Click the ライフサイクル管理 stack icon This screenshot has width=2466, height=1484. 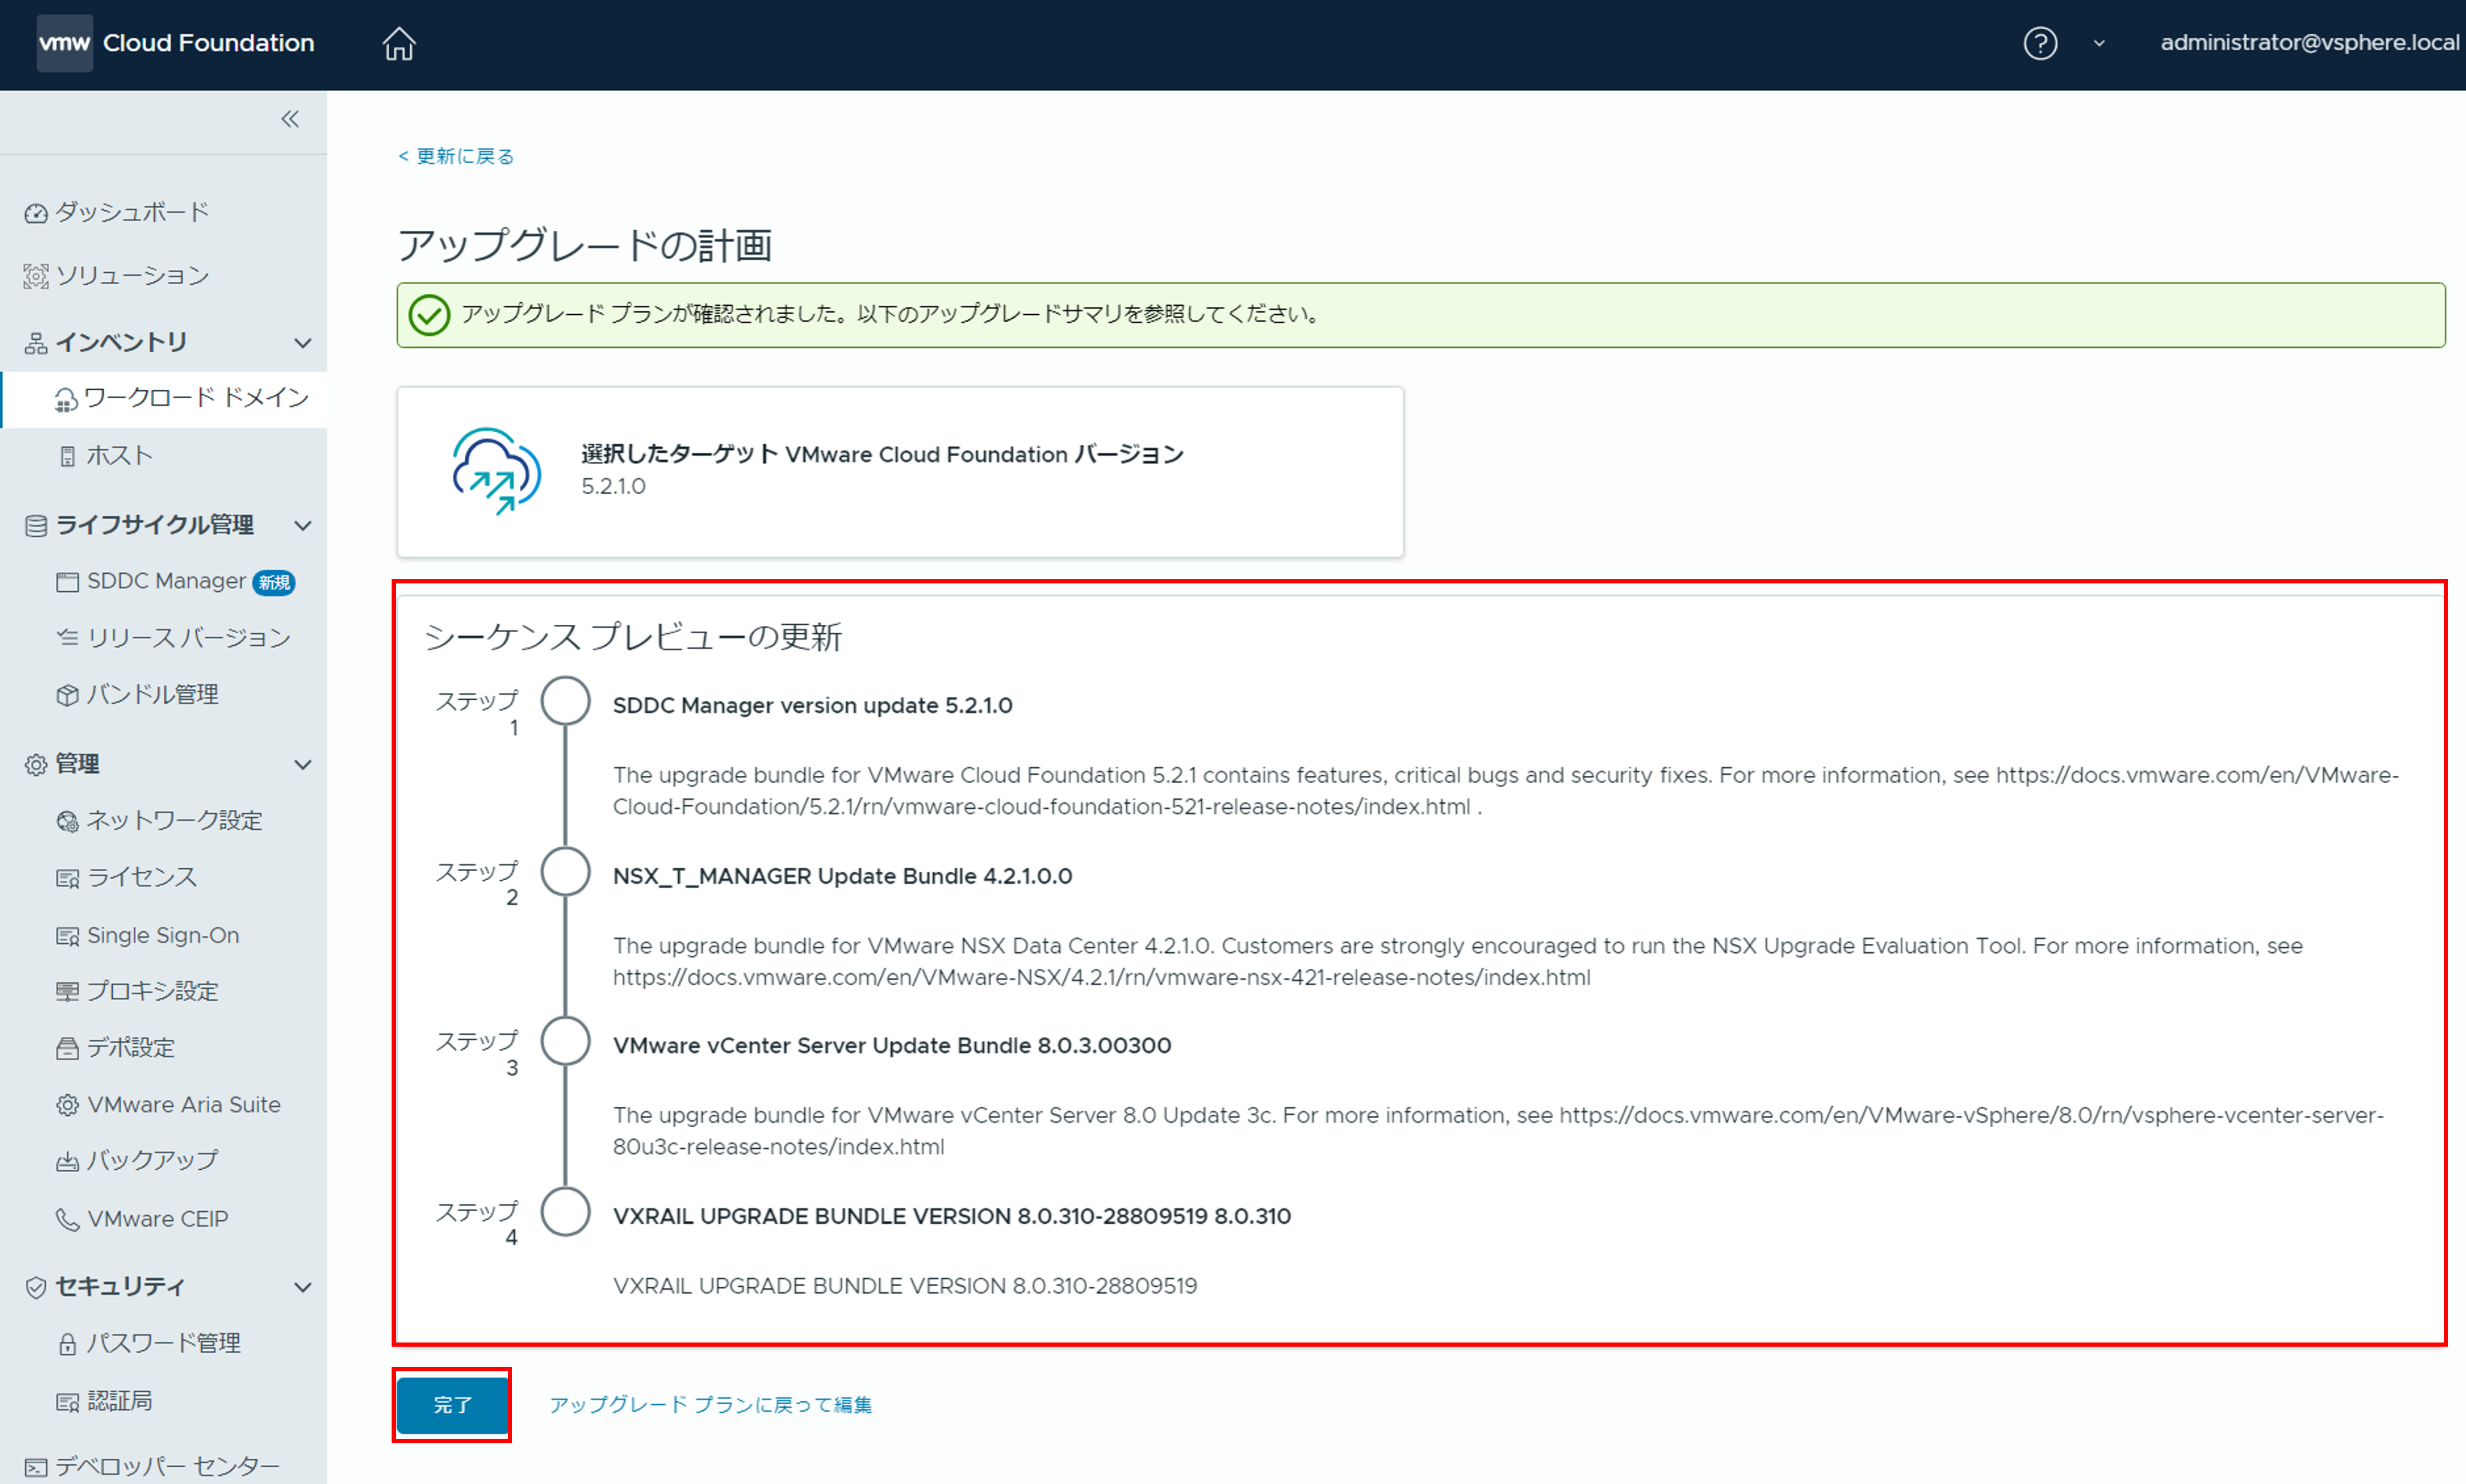(x=36, y=526)
